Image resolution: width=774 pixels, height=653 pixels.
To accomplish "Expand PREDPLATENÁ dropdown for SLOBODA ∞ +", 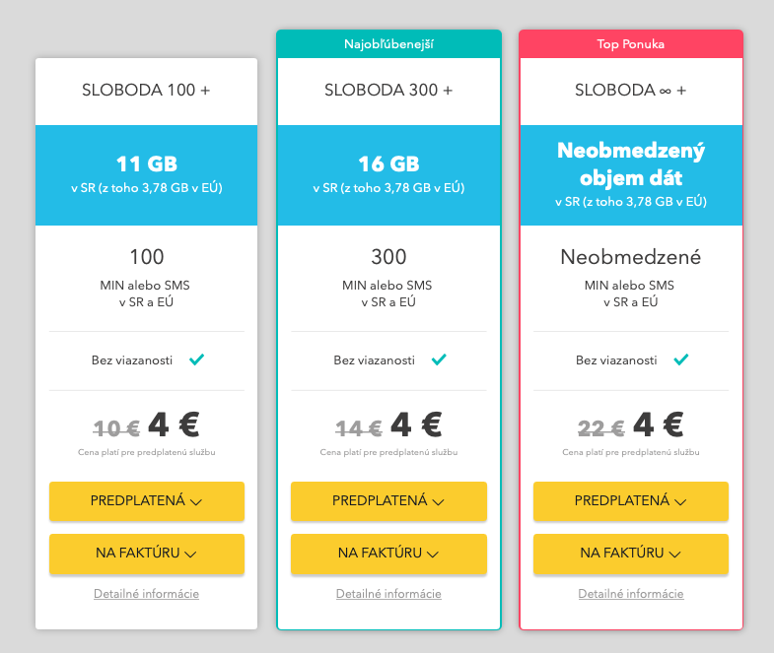I will (x=631, y=501).
